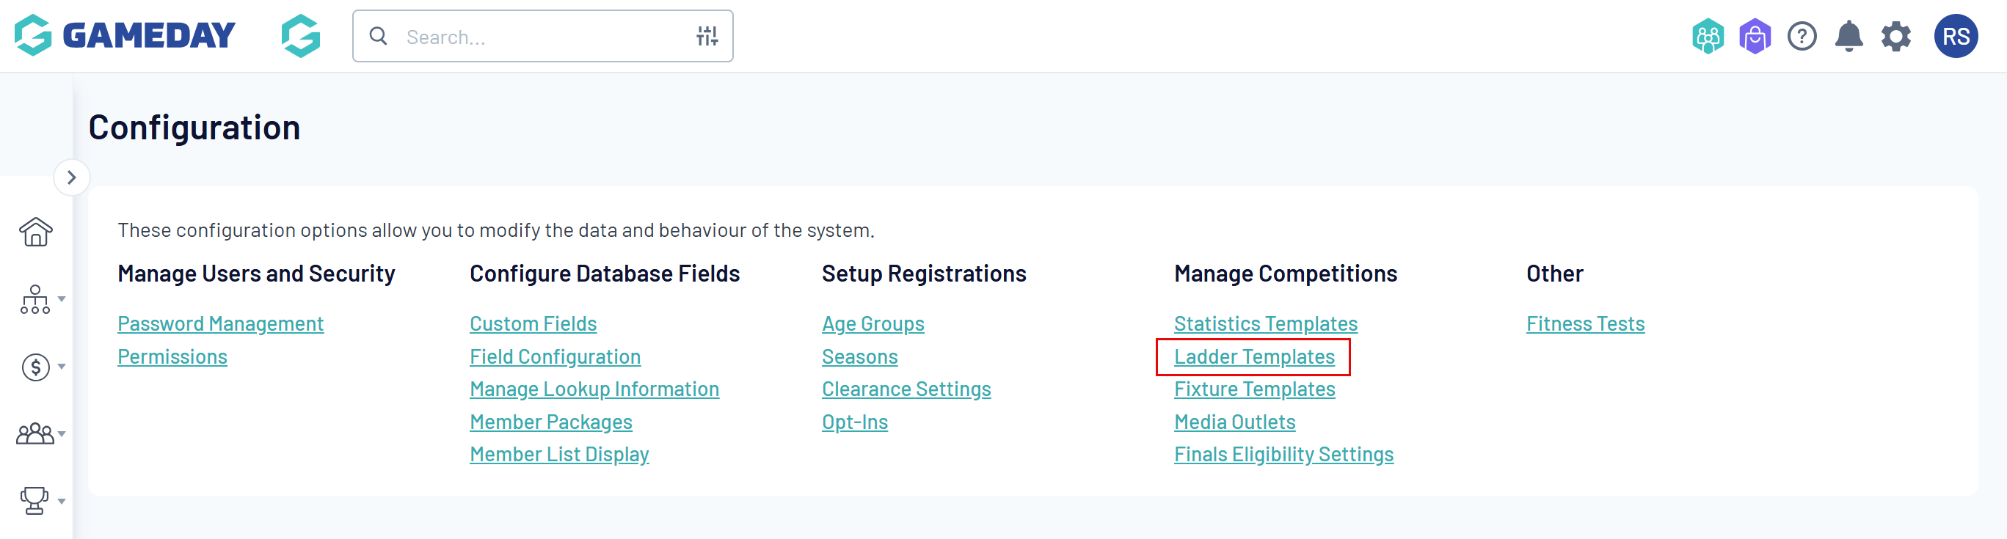Open Password Management link

pyautogui.click(x=220, y=324)
